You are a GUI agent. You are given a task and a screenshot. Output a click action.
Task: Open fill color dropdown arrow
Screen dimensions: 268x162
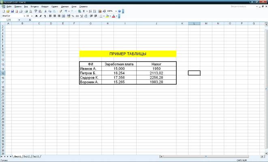click(x=110, y=16)
